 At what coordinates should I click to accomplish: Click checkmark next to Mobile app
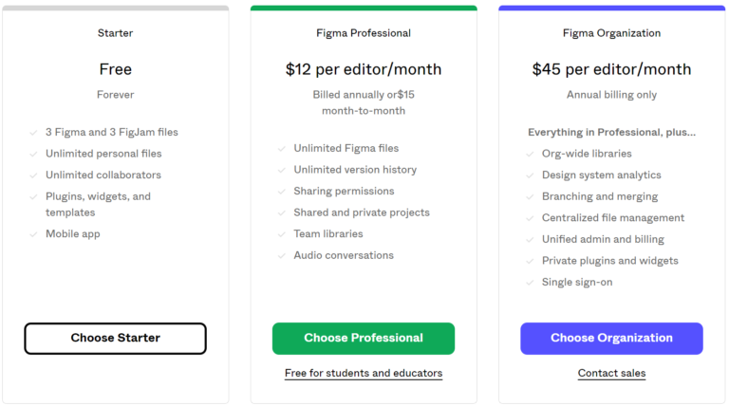(x=33, y=234)
